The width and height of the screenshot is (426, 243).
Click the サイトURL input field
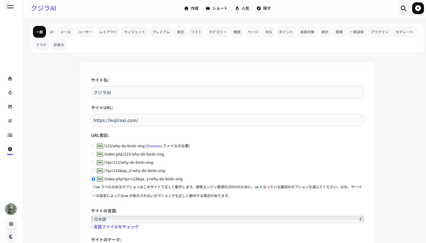227,120
